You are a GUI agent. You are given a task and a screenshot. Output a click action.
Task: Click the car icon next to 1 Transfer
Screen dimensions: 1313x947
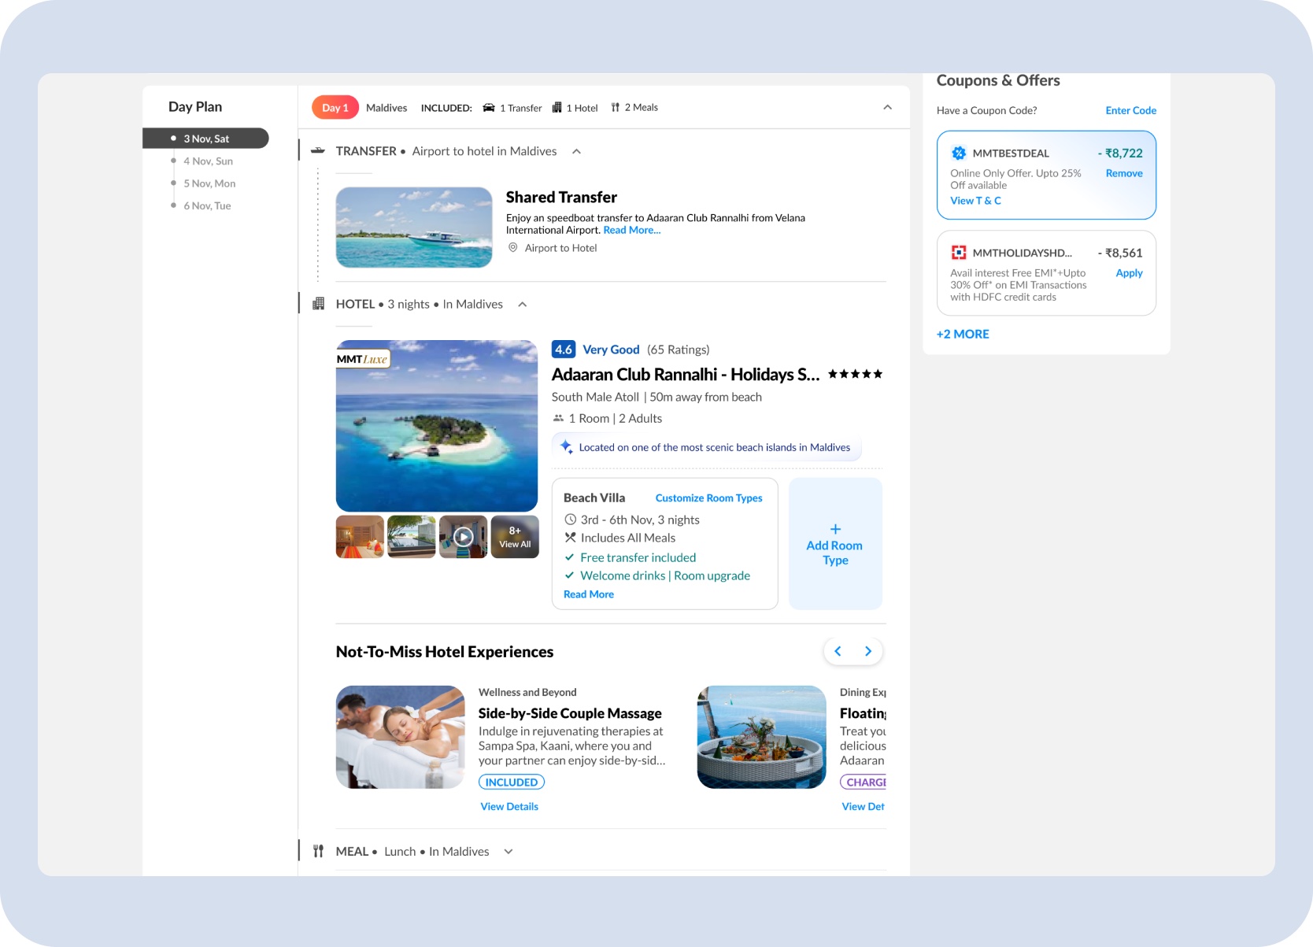[489, 108]
